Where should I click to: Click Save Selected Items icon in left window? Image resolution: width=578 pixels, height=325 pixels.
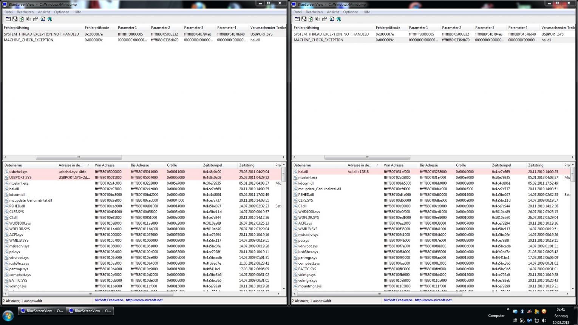pyautogui.click(x=15, y=19)
